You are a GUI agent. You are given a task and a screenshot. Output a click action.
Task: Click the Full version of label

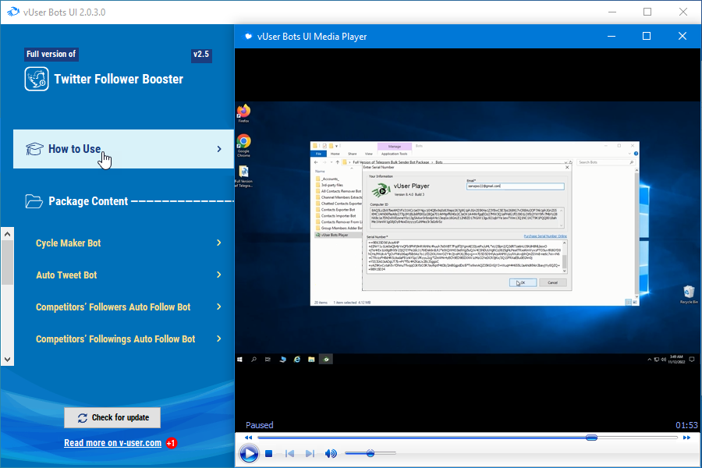pos(51,54)
